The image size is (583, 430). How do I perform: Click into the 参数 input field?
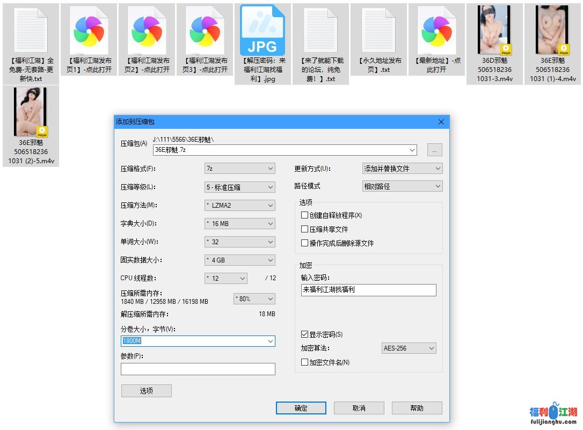198,369
